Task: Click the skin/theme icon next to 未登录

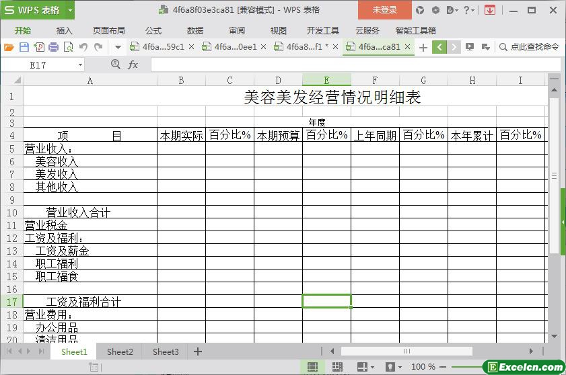Action: (420, 10)
